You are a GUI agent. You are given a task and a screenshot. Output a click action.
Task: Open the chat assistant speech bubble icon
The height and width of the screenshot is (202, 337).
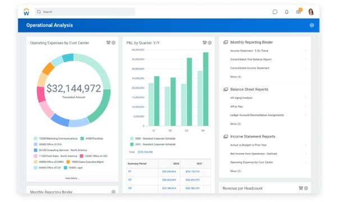(275, 12)
